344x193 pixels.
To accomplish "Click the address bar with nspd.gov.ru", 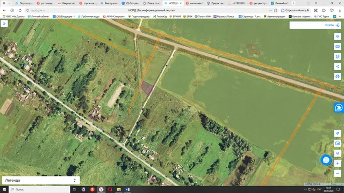I will tap(38, 10).
